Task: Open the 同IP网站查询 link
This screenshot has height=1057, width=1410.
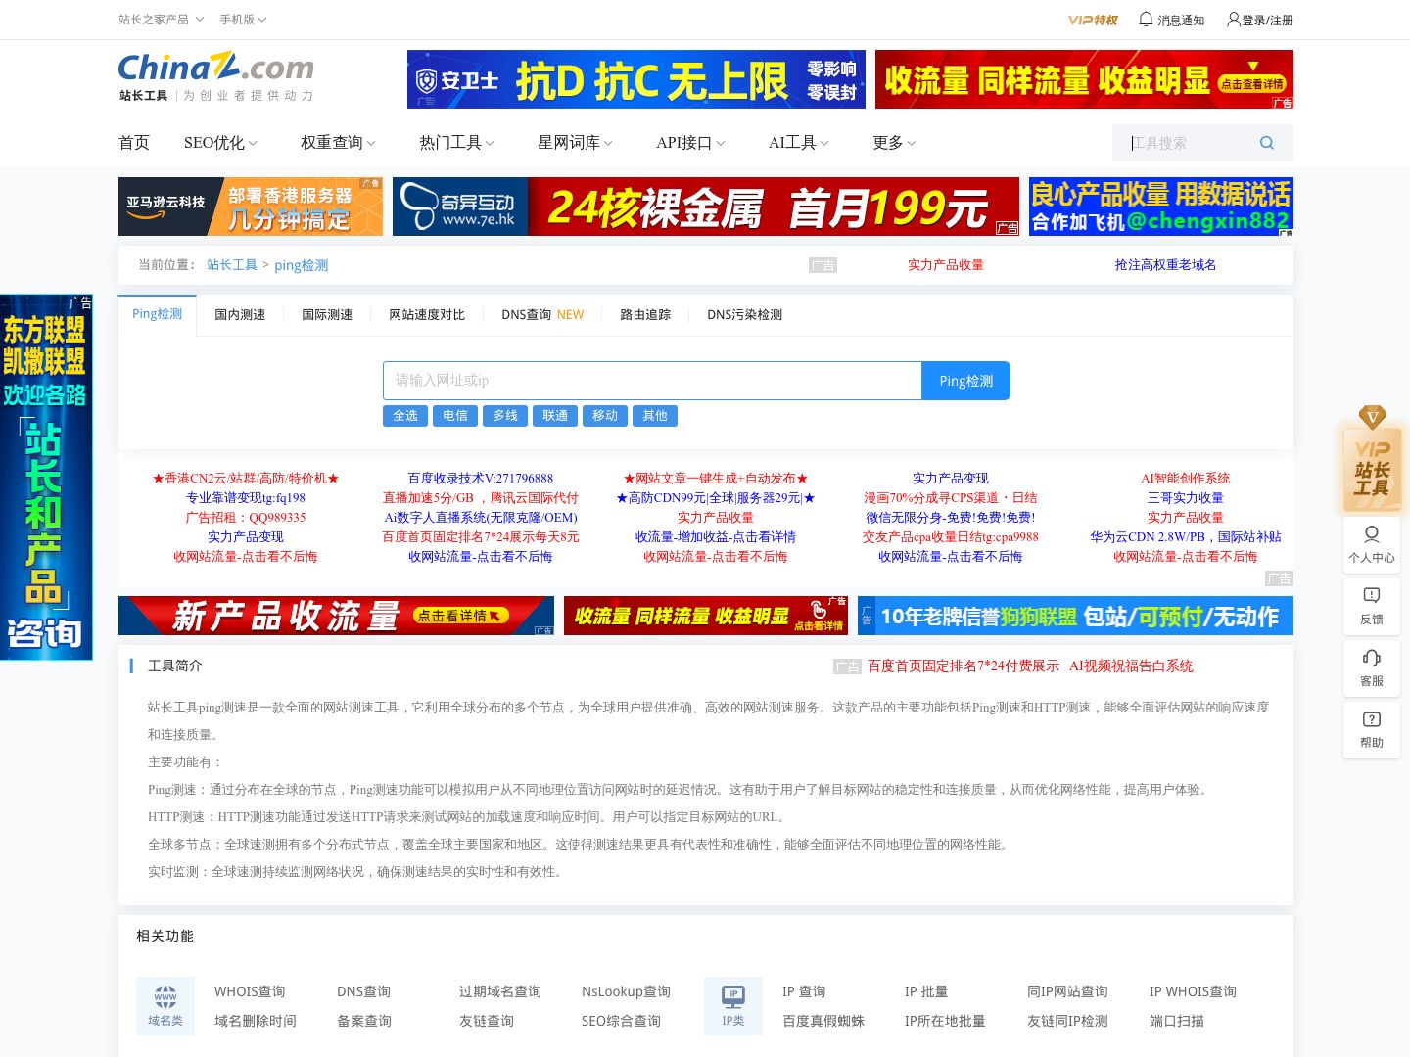Action: click(x=1067, y=991)
